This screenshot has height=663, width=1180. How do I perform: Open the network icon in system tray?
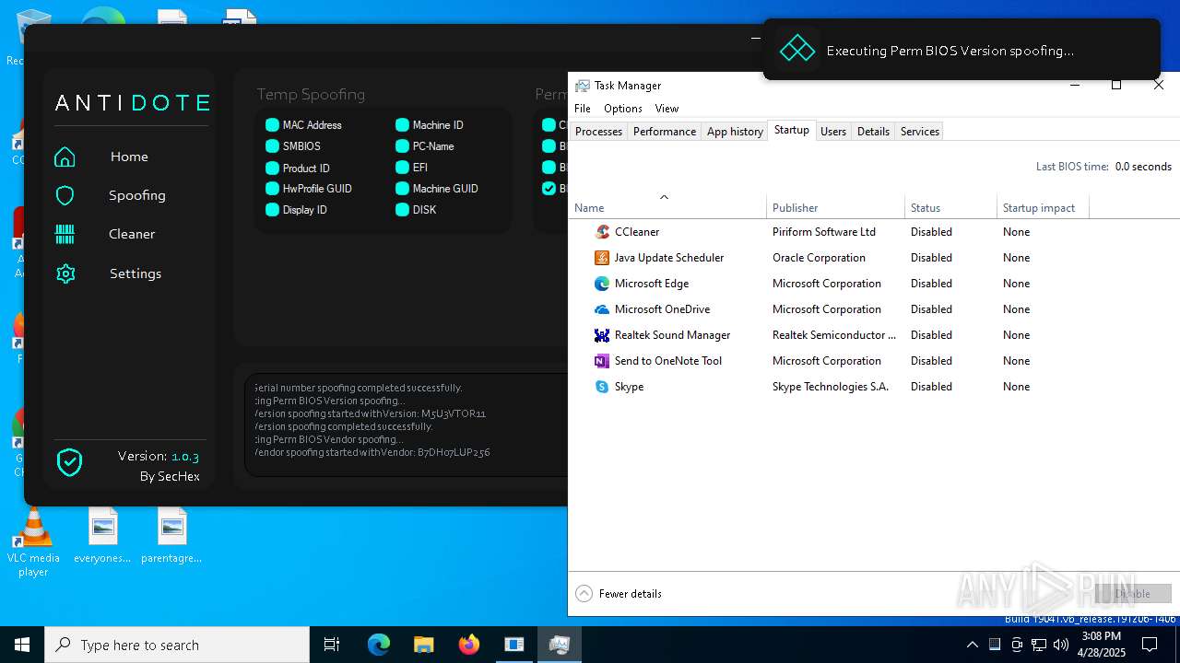coord(1039,645)
